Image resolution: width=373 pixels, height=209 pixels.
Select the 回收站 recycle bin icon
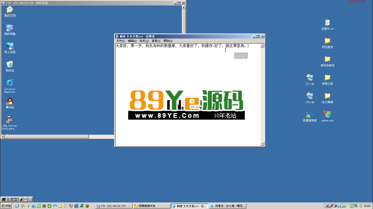point(10,65)
